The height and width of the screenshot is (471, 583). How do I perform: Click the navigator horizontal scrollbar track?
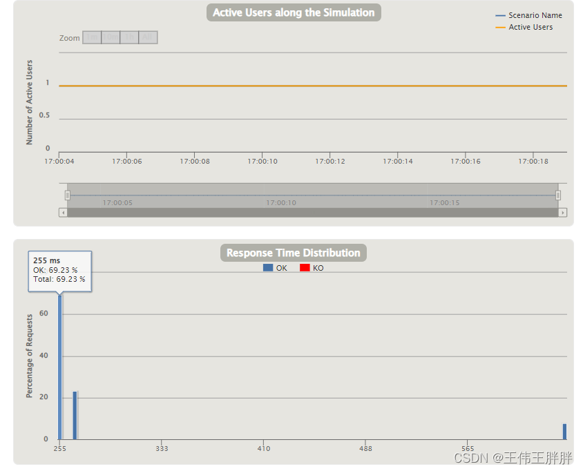[x=313, y=213]
